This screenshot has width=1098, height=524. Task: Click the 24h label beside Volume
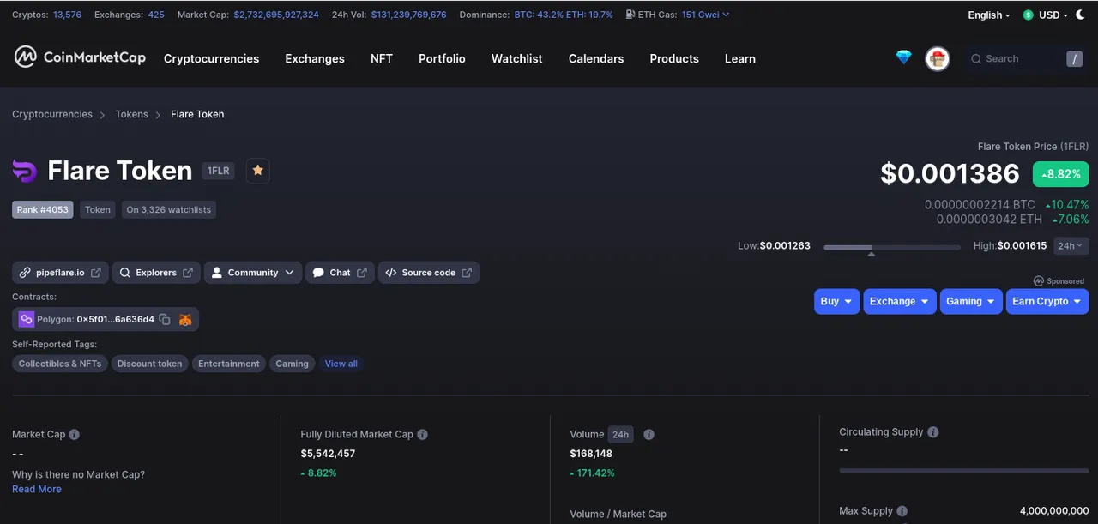620,435
